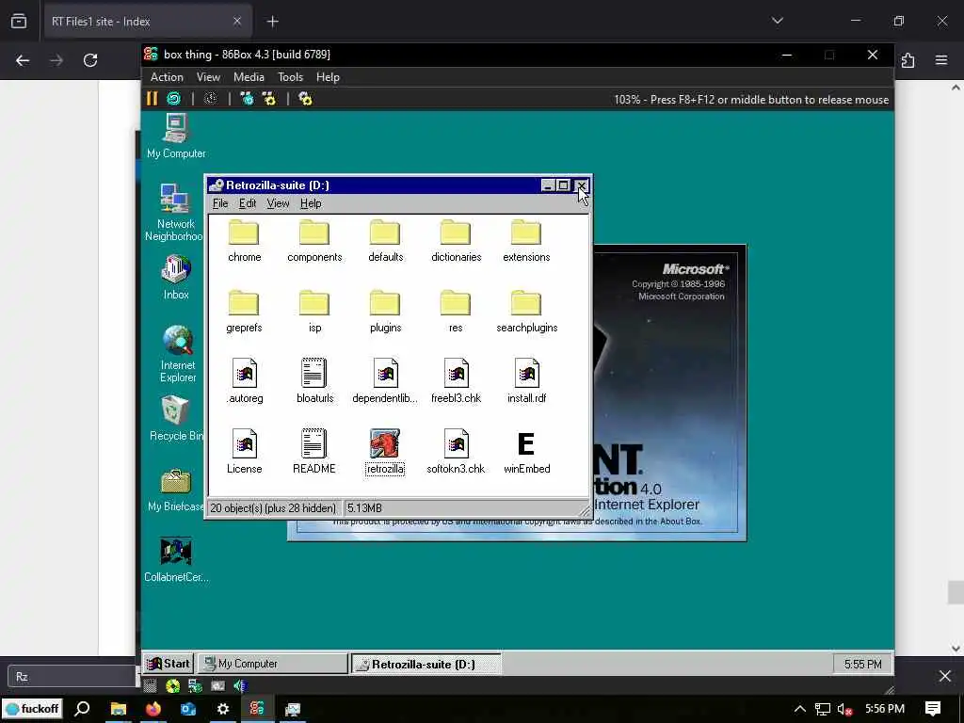
Task: Select the res folder
Action: coord(456,312)
